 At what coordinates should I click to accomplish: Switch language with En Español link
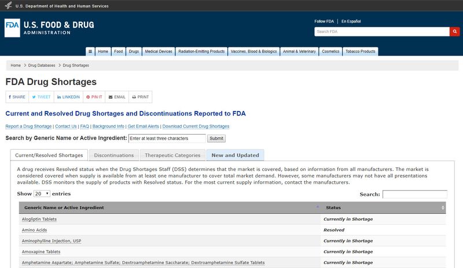point(351,21)
